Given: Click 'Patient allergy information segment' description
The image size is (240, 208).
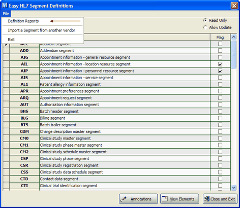Looking at the screenshot, I should pos(70,84).
